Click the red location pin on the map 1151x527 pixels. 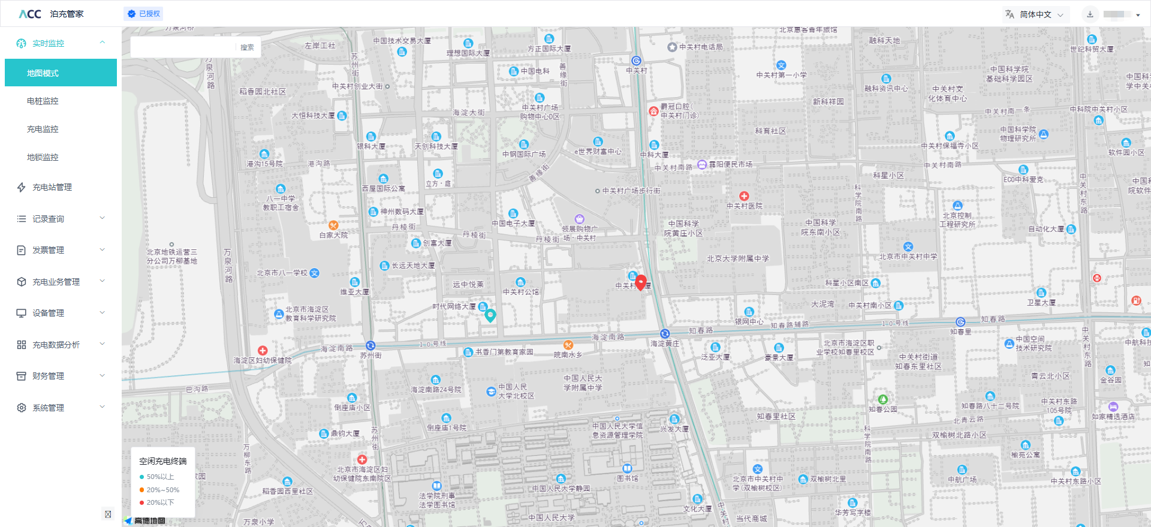click(x=641, y=282)
